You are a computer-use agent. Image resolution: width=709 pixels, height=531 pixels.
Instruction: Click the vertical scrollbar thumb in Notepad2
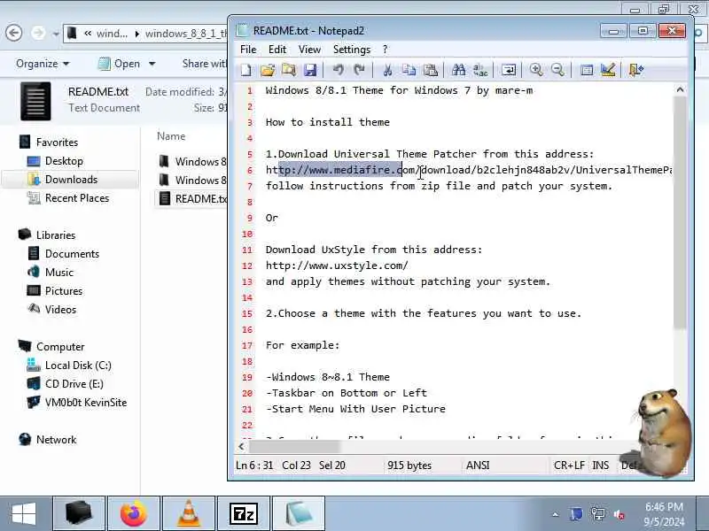coord(680,212)
